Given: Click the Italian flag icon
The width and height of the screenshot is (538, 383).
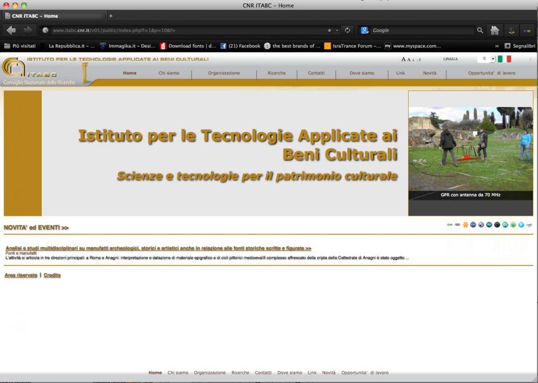Looking at the screenshot, I should [x=504, y=59].
